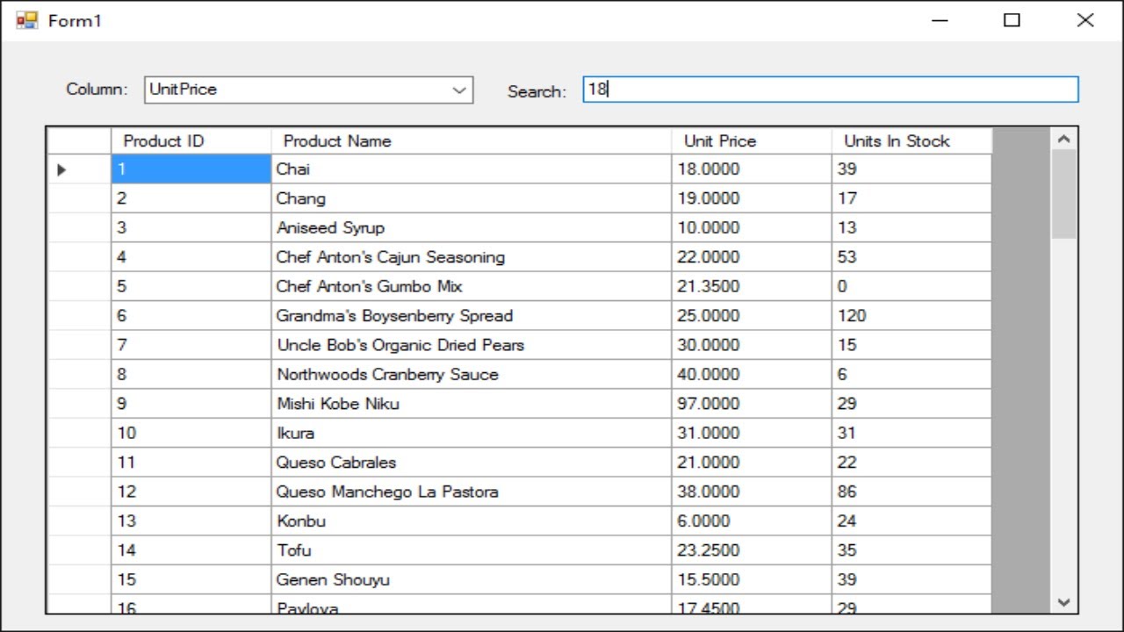This screenshot has height=632, width=1124.
Task: Click the Product ID 14 cell
Action: [x=191, y=550]
